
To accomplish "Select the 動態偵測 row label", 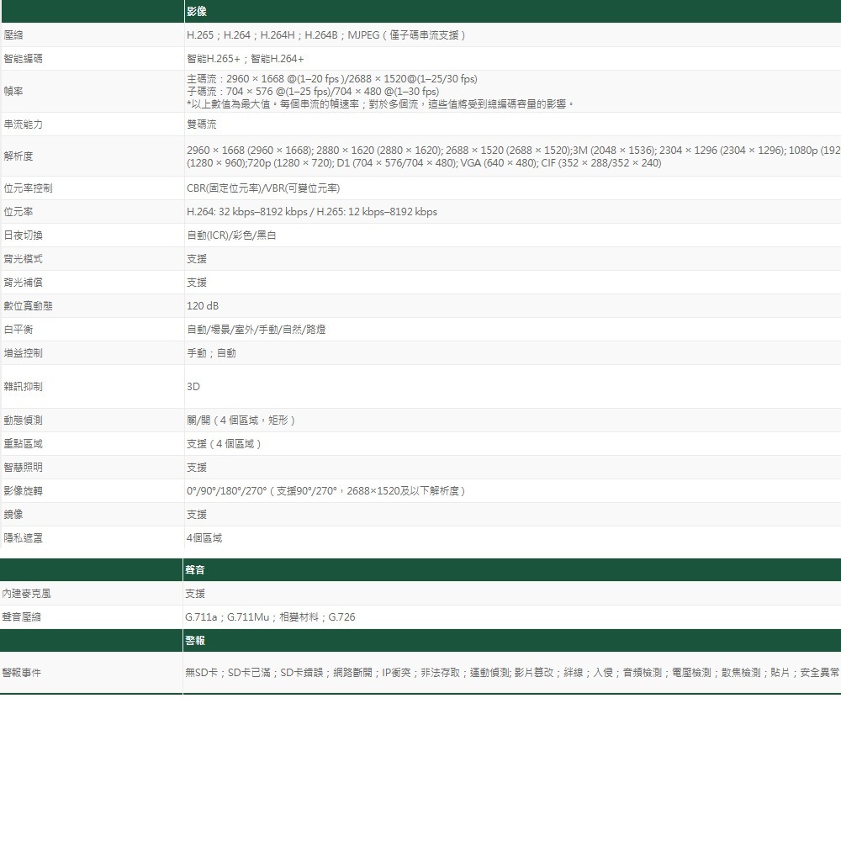I will coord(24,420).
